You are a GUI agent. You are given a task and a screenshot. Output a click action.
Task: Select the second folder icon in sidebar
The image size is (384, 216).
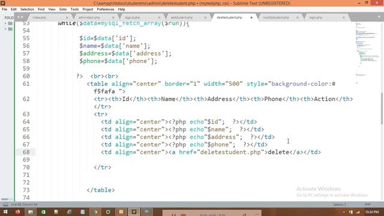tap(10, 29)
